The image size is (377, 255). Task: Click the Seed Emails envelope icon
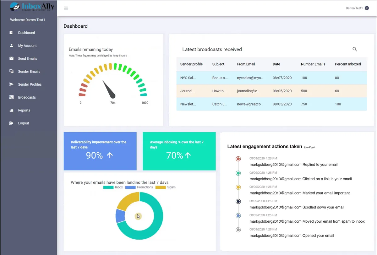click(x=11, y=58)
